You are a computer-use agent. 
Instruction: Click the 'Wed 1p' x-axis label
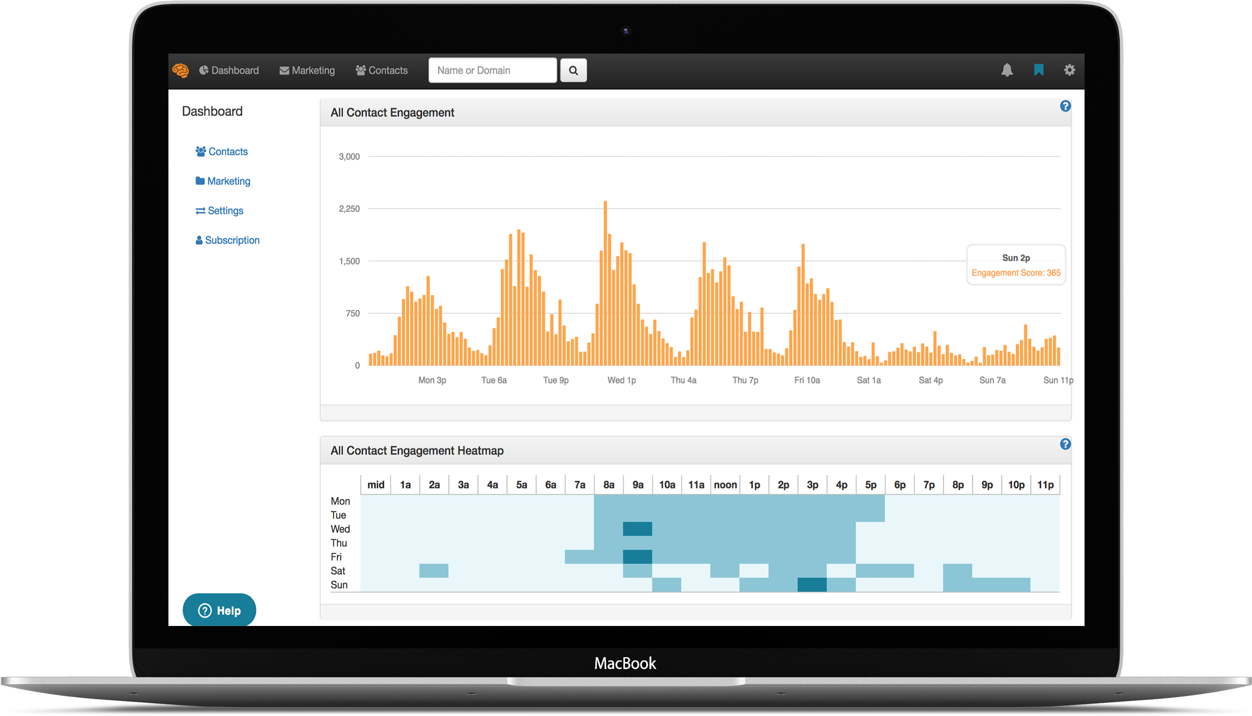(622, 380)
